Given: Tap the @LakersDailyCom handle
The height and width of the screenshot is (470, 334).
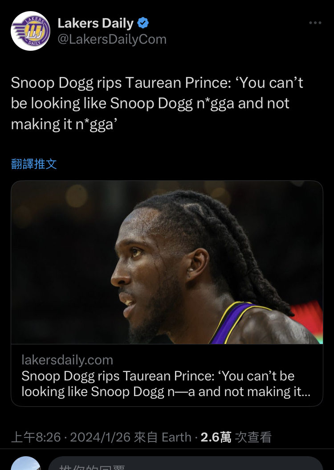Looking at the screenshot, I should [x=112, y=39].
